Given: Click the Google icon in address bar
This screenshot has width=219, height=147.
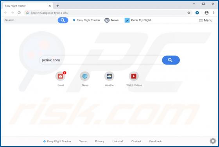Looking at the screenshot, I should click(x=27, y=13).
